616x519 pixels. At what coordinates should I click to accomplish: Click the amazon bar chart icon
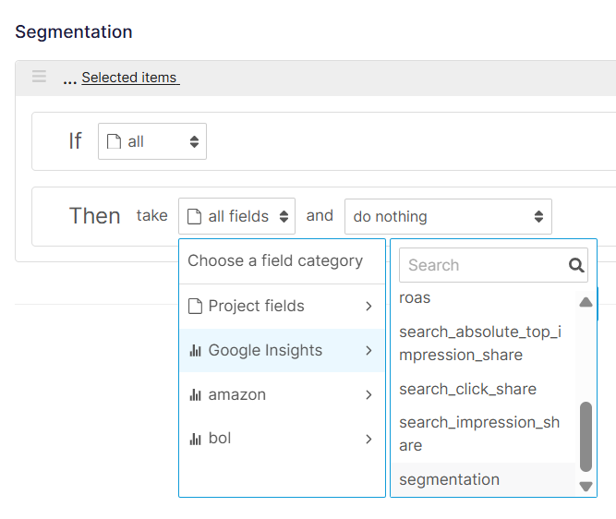[x=195, y=394]
